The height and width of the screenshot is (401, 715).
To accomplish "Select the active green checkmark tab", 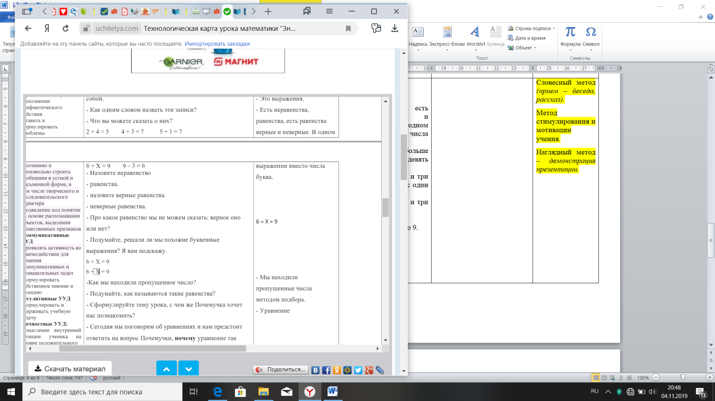I will tap(227, 12).
